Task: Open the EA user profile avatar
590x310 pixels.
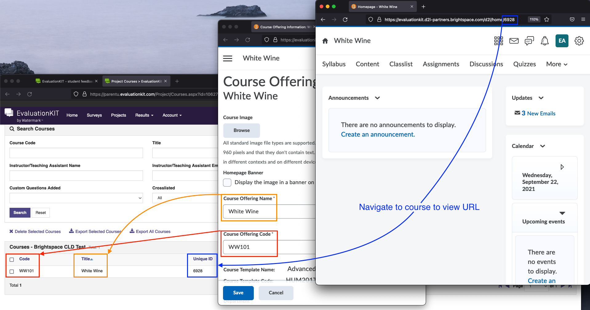Action: tap(562, 41)
